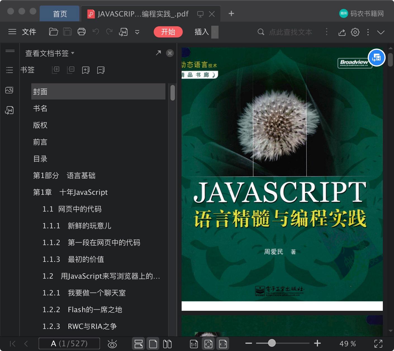Add a new bookmark icon
Screen dimensions: 394x351
click(x=86, y=70)
